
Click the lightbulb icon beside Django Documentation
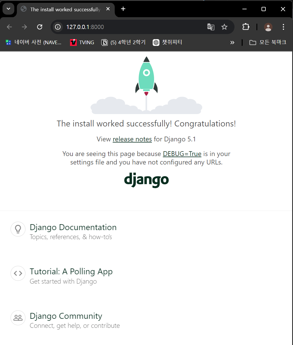coord(18,229)
